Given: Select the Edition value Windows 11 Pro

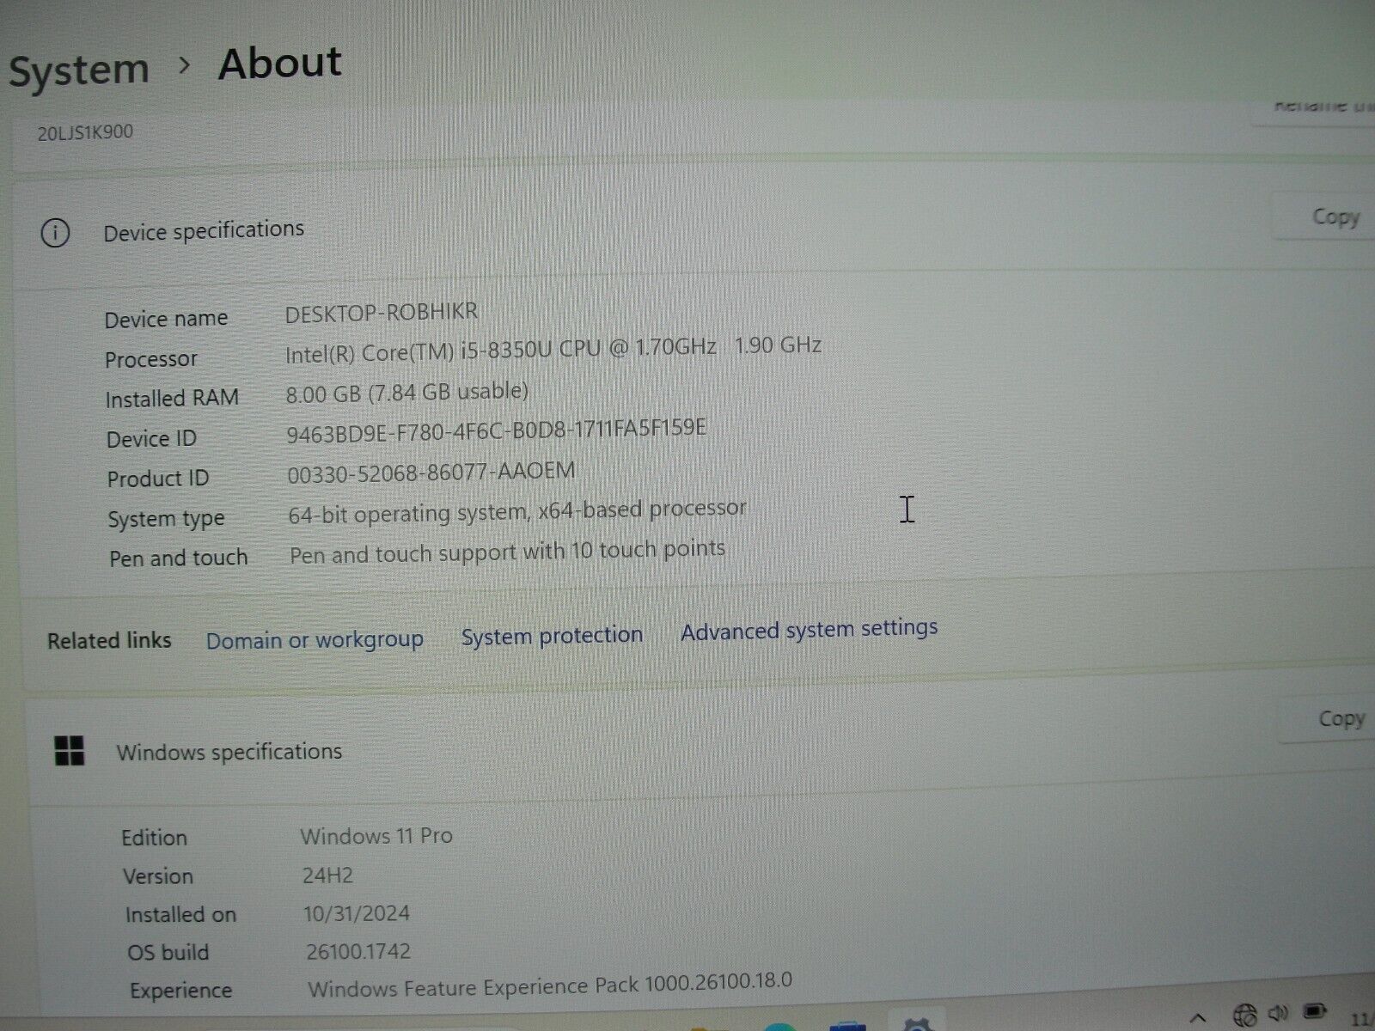Looking at the screenshot, I should [376, 836].
